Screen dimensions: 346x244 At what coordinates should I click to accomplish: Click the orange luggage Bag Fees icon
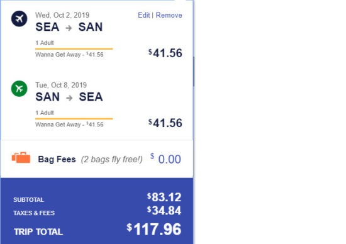[x=21, y=157]
